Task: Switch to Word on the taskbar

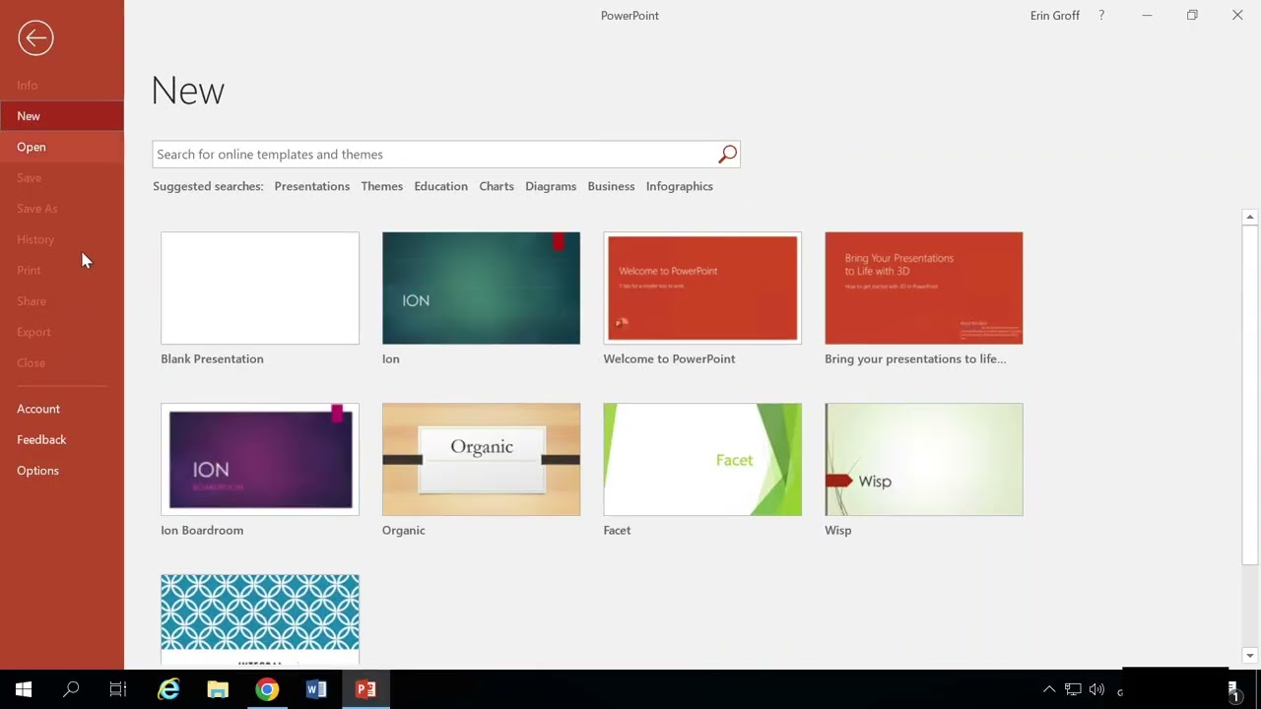Action: tap(316, 689)
